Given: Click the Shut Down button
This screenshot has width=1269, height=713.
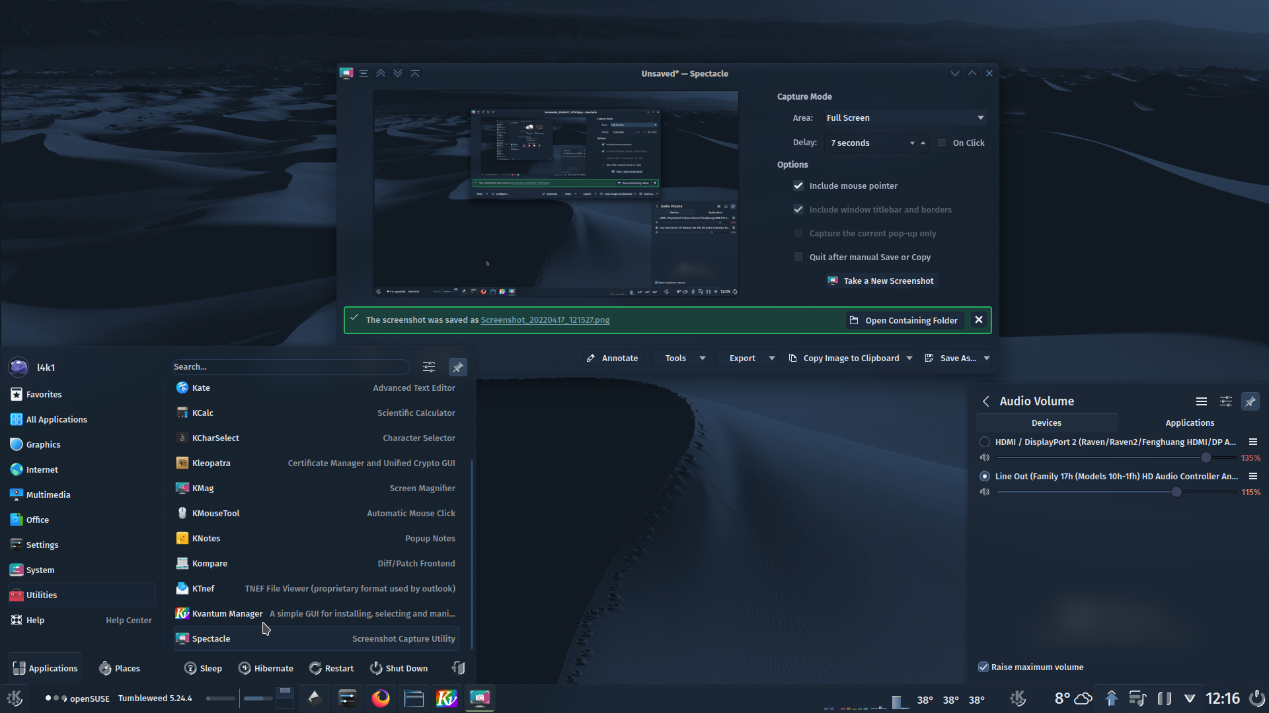Looking at the screenshot, I should point(399,668).
